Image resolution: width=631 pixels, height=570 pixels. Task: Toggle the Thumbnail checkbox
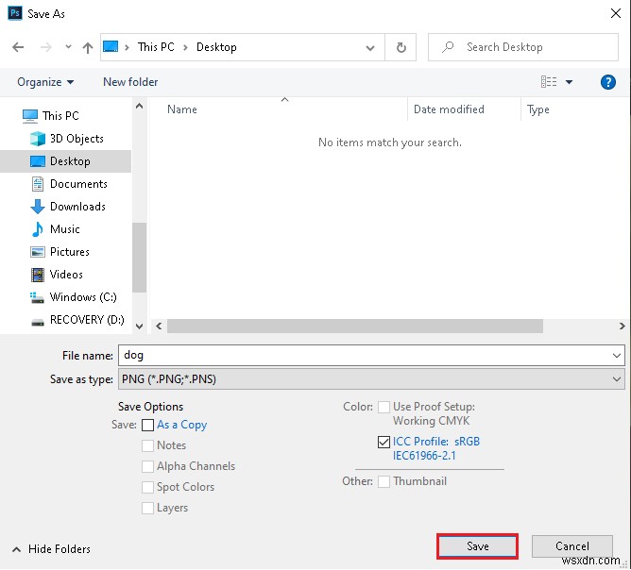pos(384,481)
